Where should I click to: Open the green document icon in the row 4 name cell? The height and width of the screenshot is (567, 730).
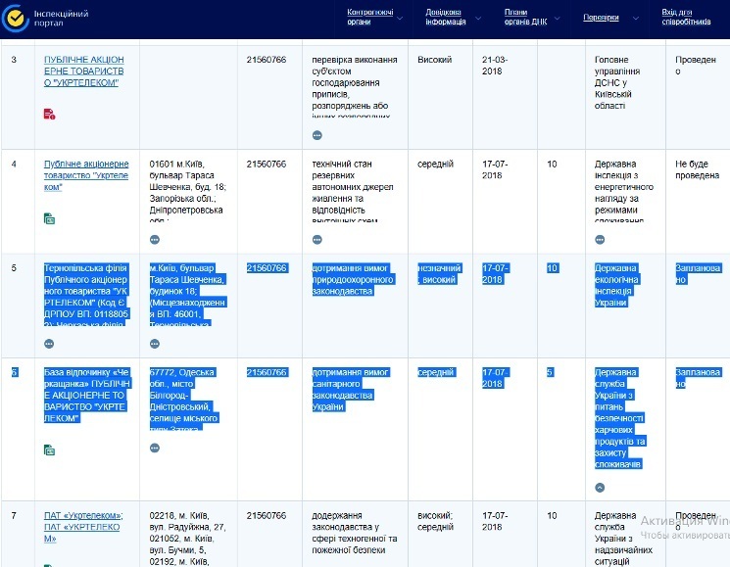[49, 218]
